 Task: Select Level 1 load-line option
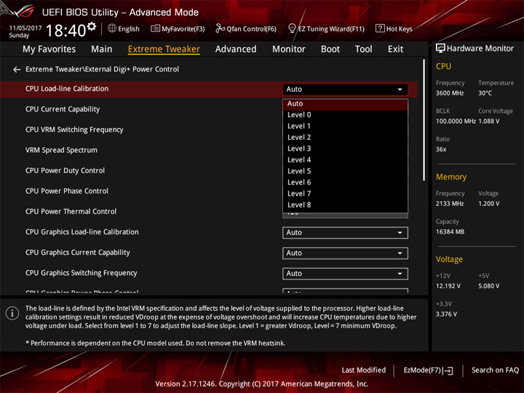[345, 127]
